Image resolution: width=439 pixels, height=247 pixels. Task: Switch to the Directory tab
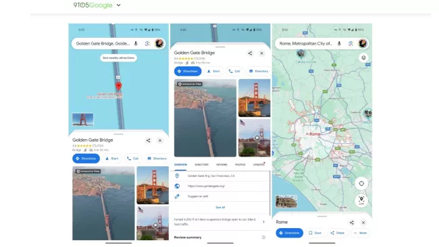pos(201,165)
